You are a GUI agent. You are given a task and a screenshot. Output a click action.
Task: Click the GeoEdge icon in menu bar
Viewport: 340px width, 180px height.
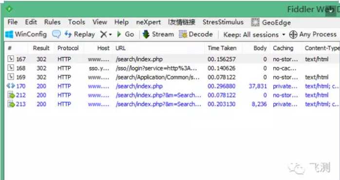pyautogui.click(x=255, y=22)
